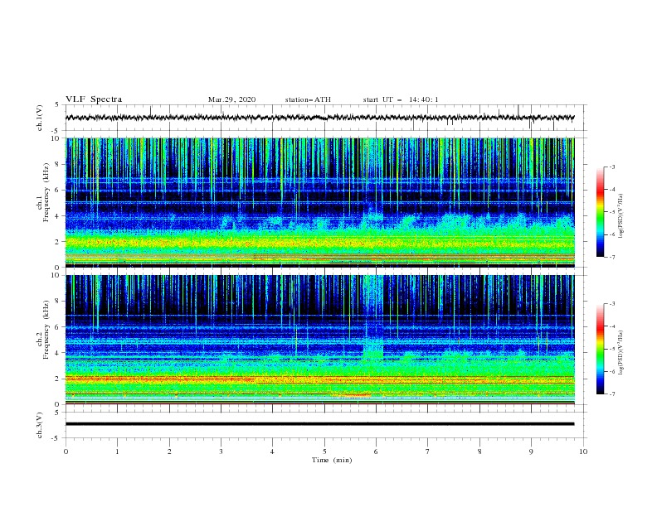Click the upper PSD color scale bar
Image resolution: width=657 pixels, height=507 pixels.
pos(600,212)
